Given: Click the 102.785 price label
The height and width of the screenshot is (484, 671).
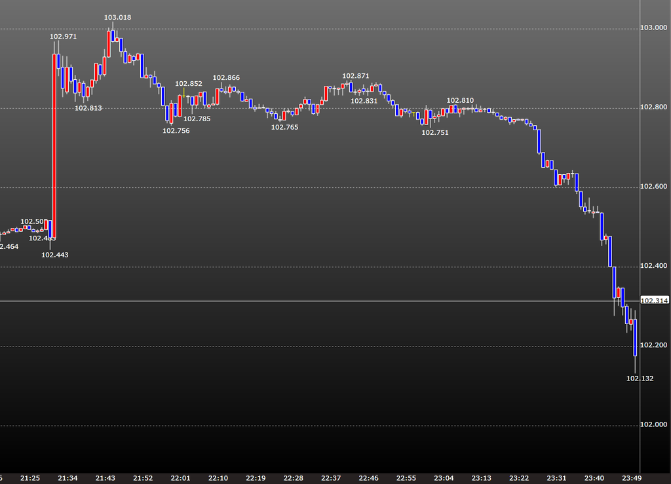Looking at the screenshot, I should pyautogui.click(x=197, y=119).
